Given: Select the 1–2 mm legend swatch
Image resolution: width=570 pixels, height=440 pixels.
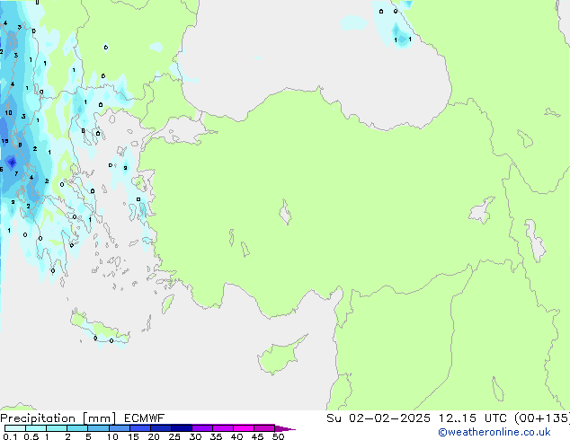Looking at the screenshot, I should 57,428.
